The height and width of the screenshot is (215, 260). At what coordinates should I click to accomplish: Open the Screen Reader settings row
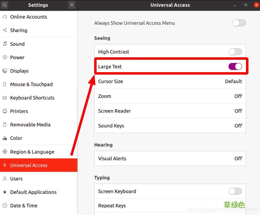170,111
